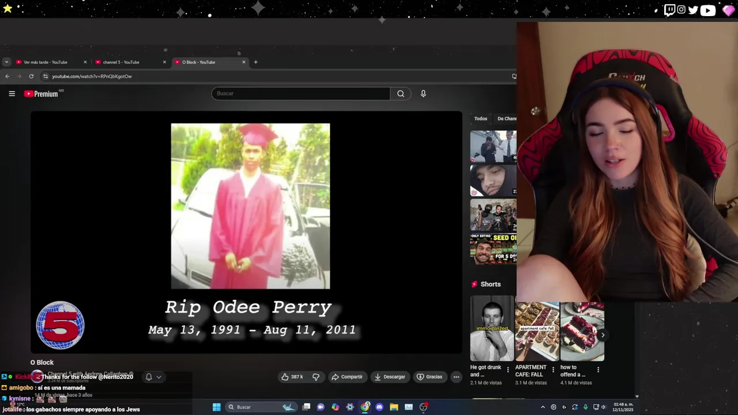Image resolution: width=738 pixels, height=415 pixels.
Task: Open the clock showing 01:48 a. m.
Action: [623, 407]
